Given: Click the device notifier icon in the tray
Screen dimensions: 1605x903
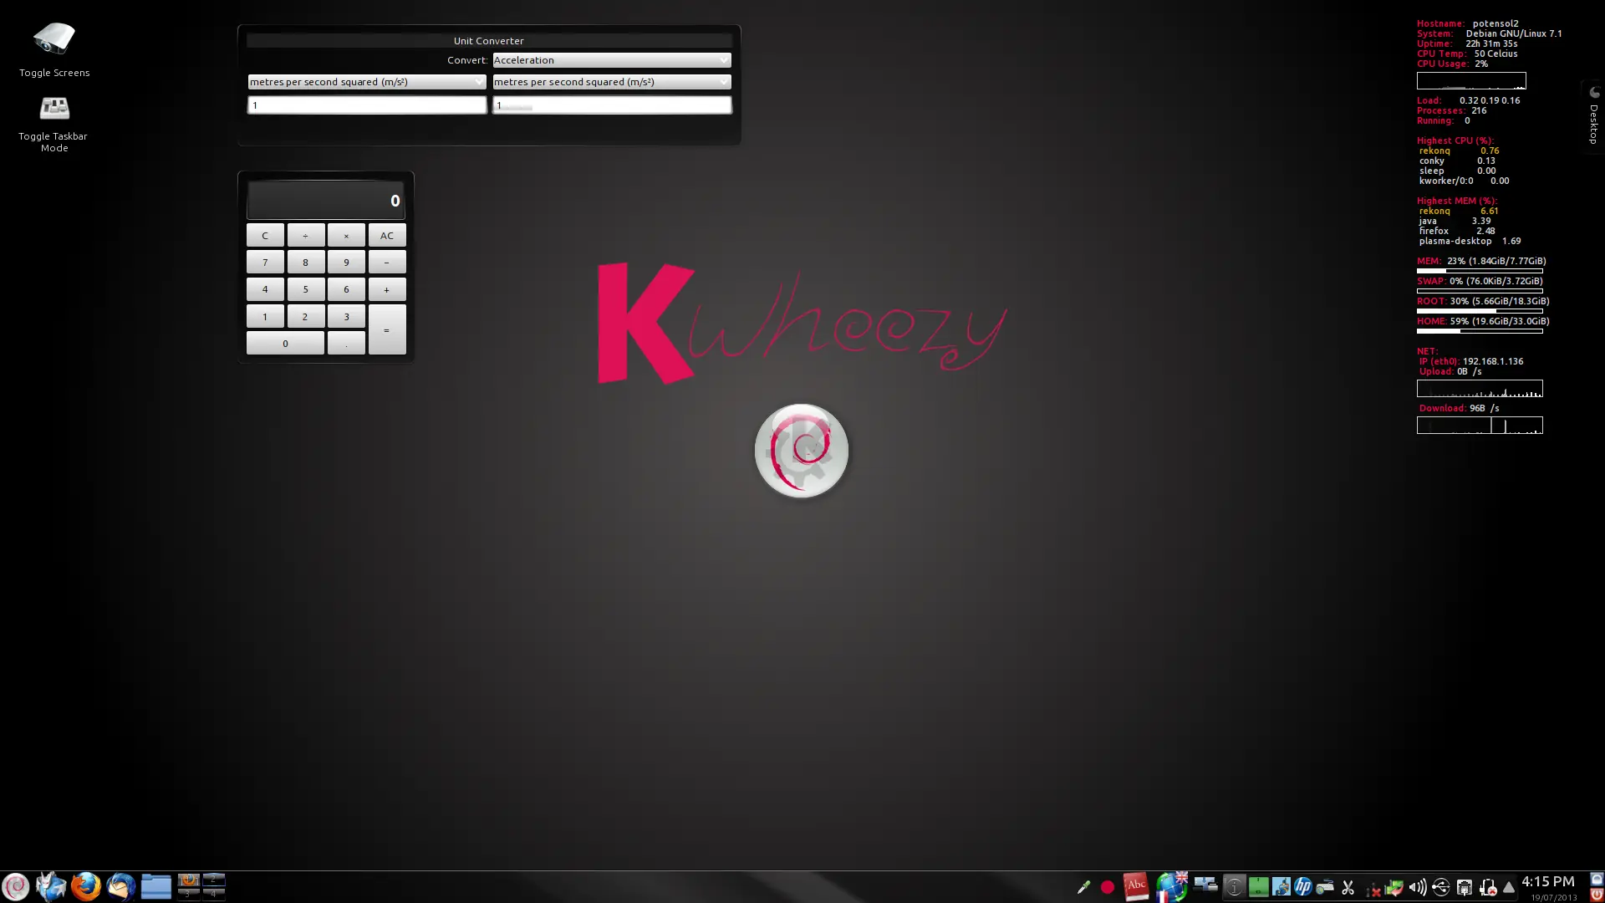Looking at the screenshot, I should (1205, 885).
